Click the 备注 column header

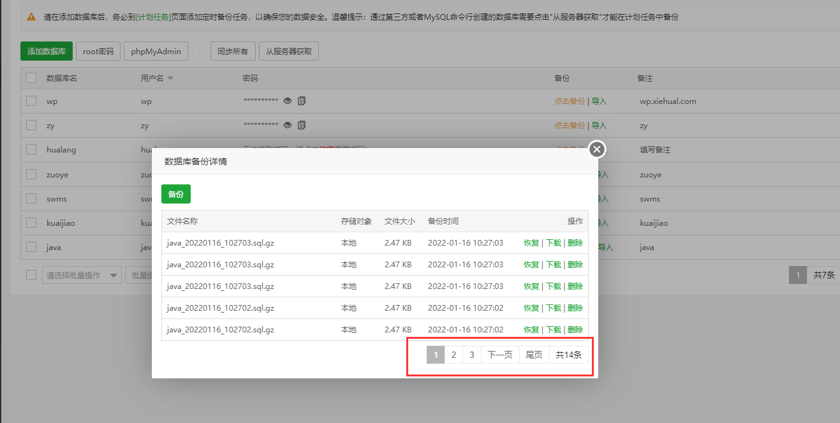[x=645, y=78]
